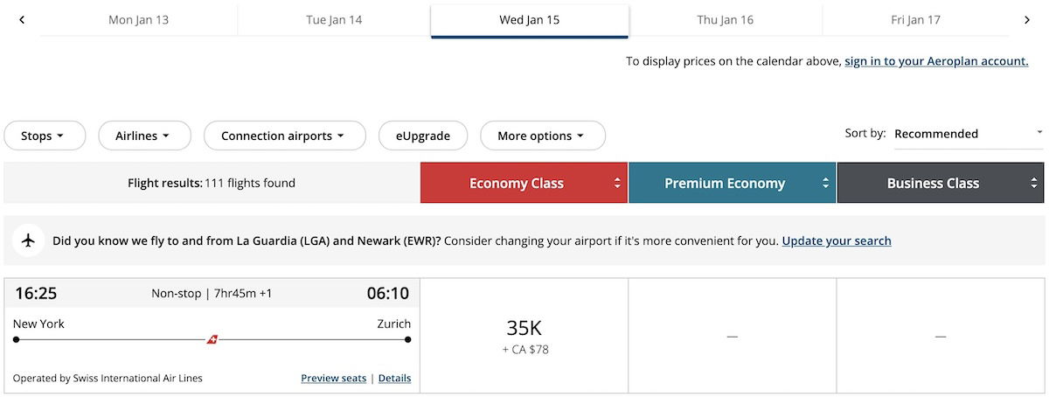The width and height of the screenshot is (1049, 397).
Task: Open the Stops filter dropdown
Action: (45, 136)
